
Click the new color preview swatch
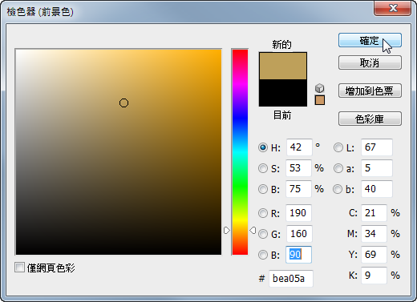(283, 66)
